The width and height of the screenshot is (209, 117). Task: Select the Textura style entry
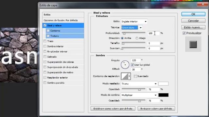(x=55, y=36)
